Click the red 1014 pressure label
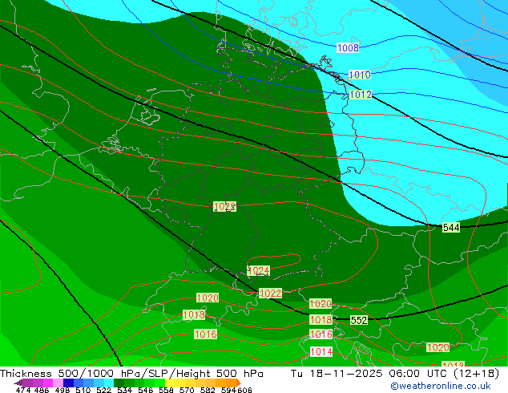Viewport: 508px width, 393px height. (x=321, y=352)
